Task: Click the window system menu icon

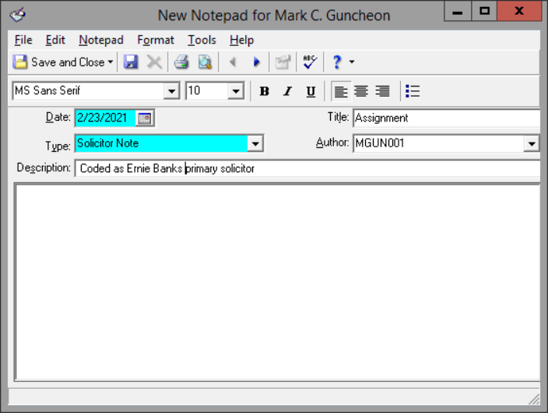Action: (x=17, y=15)
